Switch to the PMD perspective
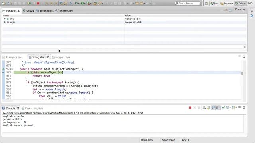255x143 pixels. click(x=250, y=3)
